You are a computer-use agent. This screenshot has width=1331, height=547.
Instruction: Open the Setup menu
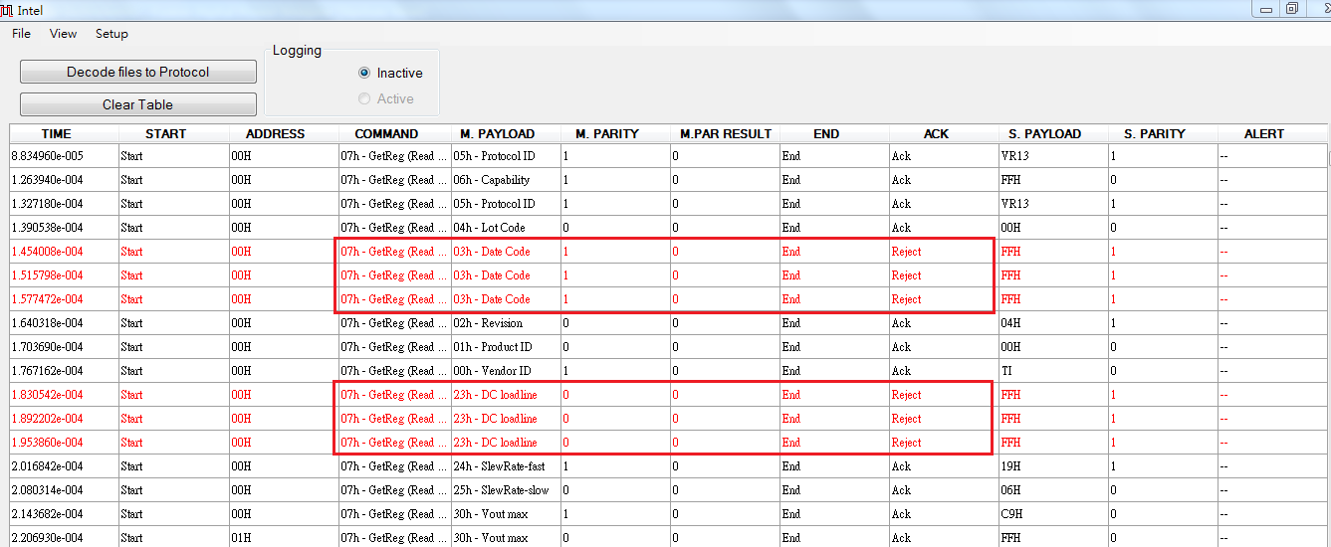(111, 34)
